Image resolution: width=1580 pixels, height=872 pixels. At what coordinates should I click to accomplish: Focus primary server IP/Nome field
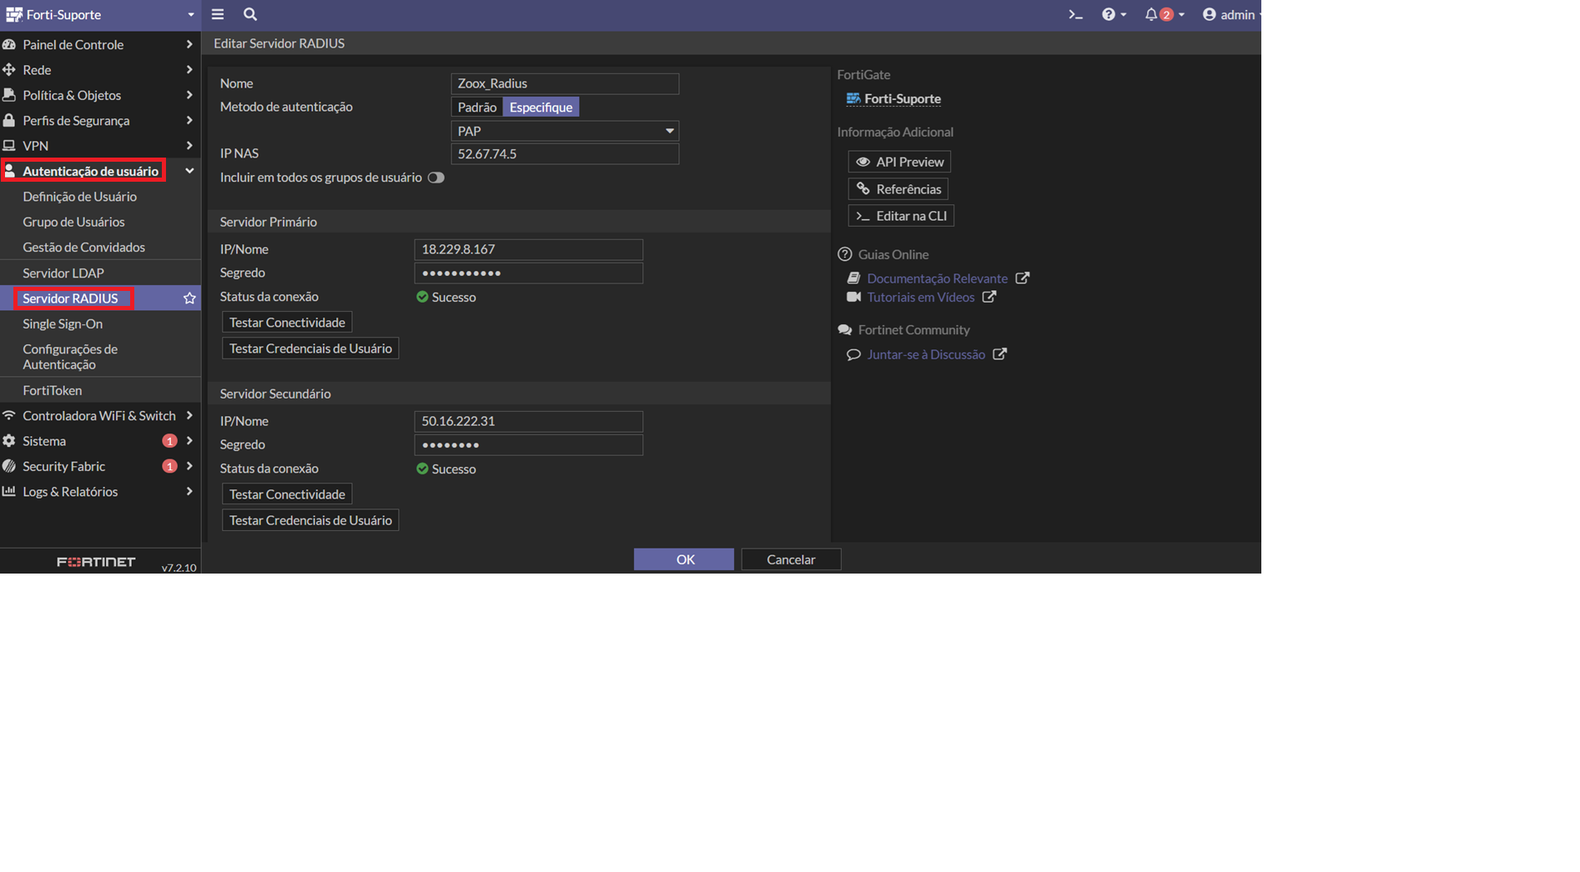point(529,249)
